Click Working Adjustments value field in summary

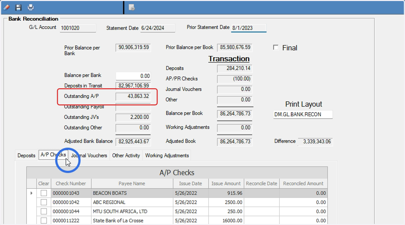click(x=235, y=128)
